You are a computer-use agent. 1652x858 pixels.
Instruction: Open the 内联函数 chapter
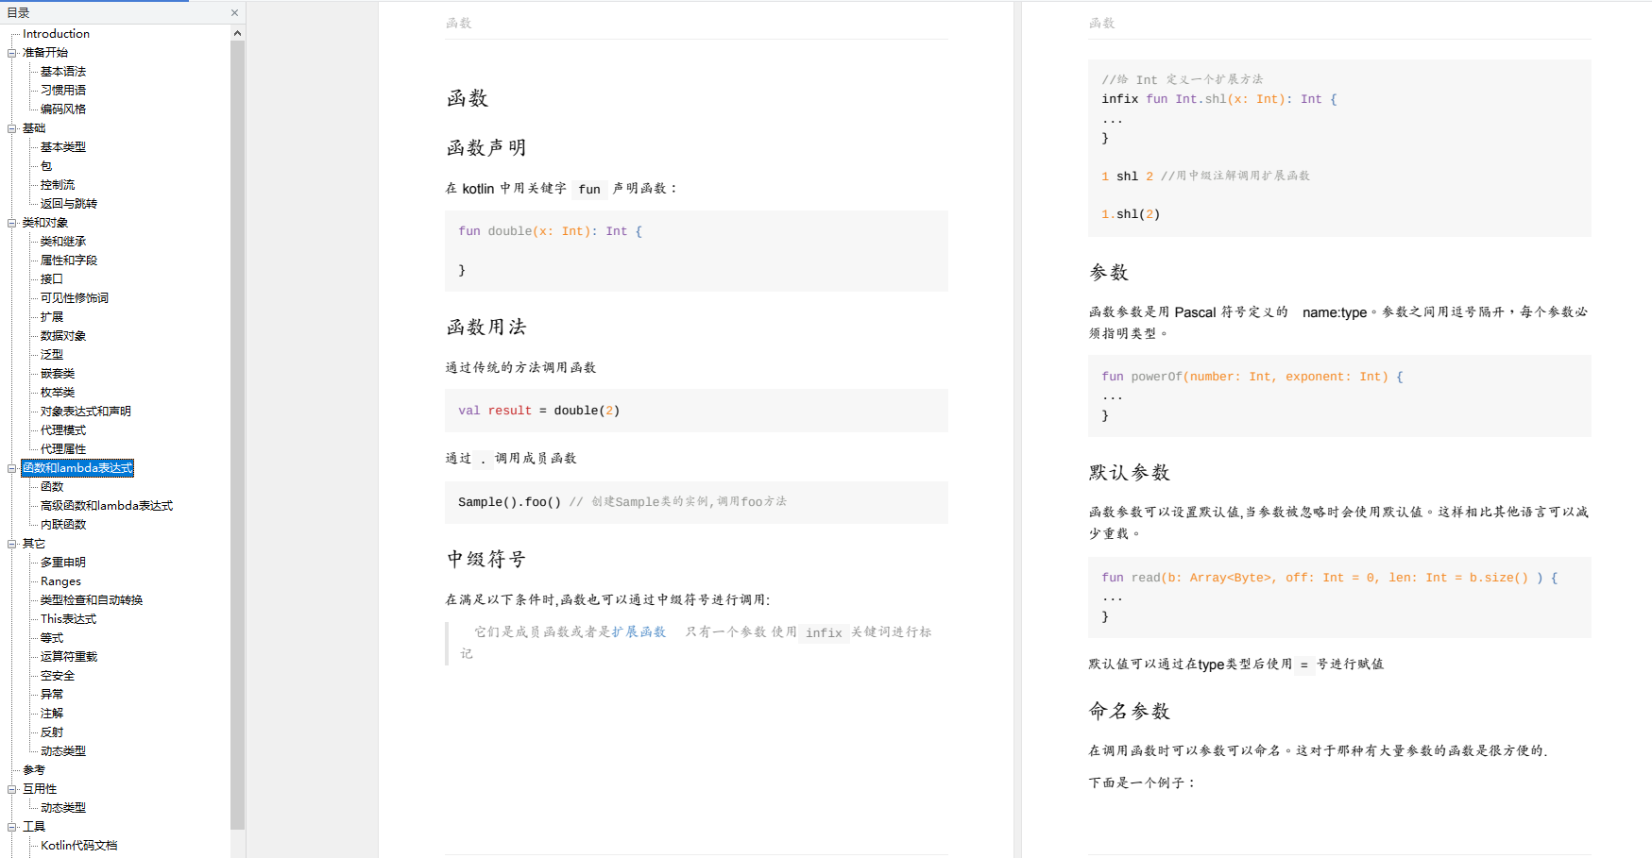point(63,525)
